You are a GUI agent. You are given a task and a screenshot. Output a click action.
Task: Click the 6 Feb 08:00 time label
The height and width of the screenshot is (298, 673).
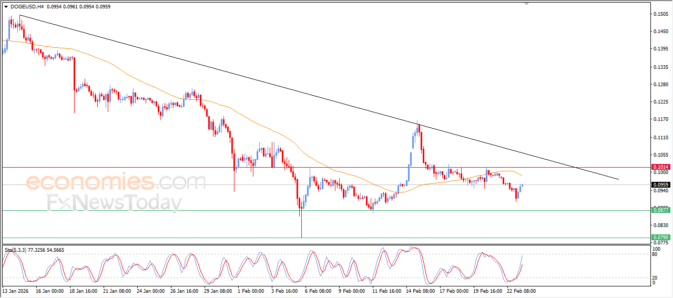pos(318,291)
